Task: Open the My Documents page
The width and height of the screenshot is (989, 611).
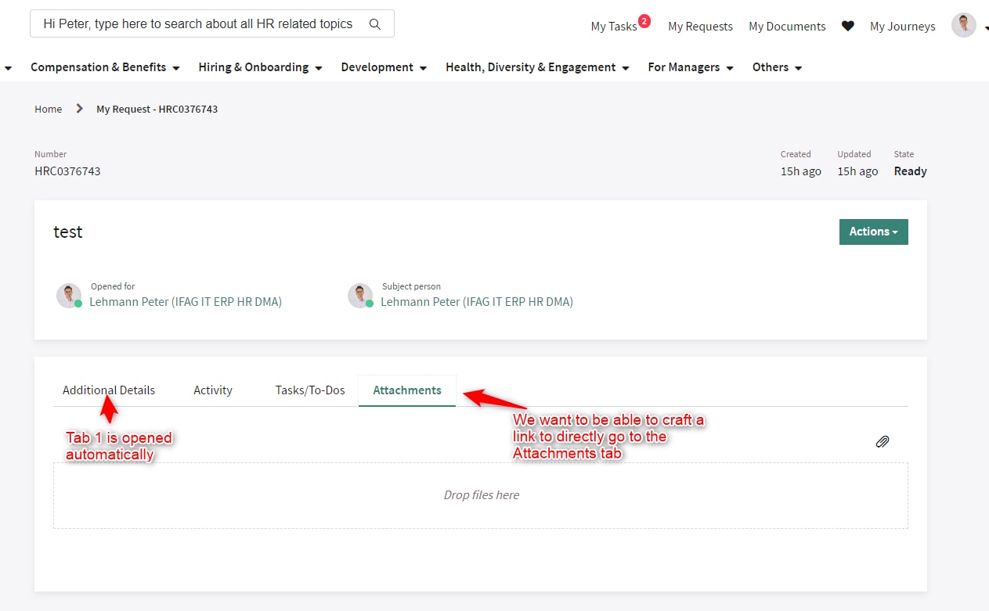Action: coord(786,26)
